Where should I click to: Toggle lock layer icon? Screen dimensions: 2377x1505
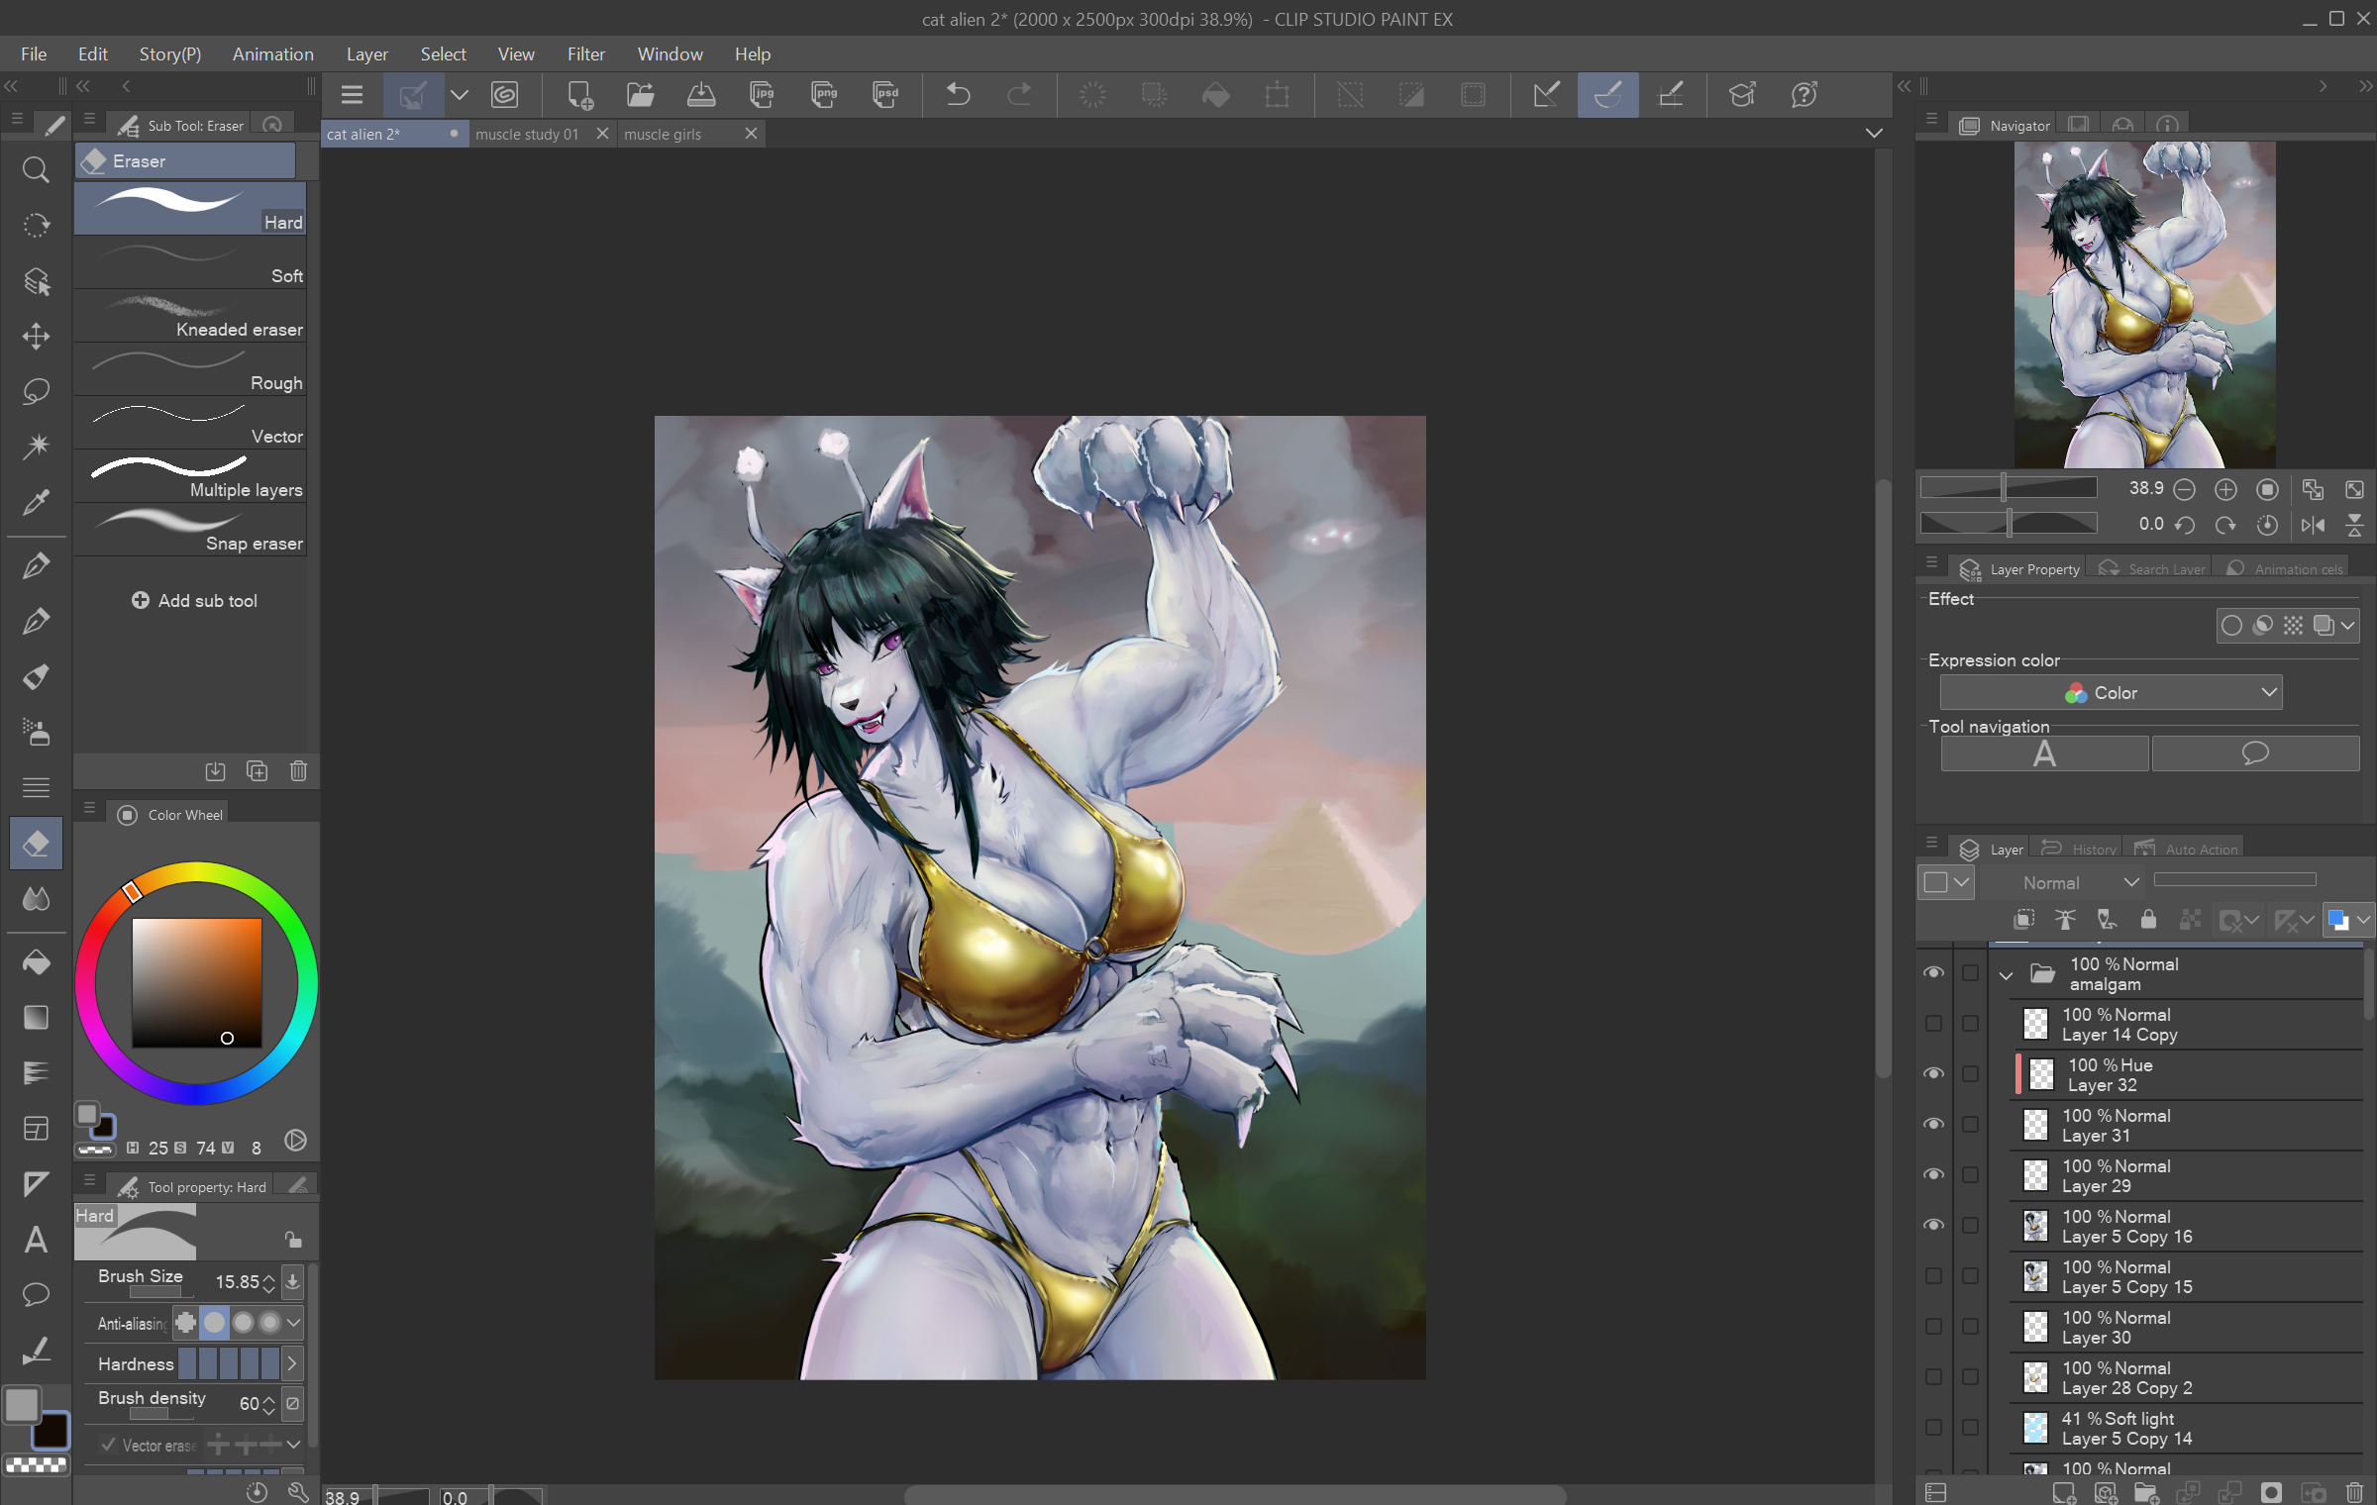tap(2148, 920)
